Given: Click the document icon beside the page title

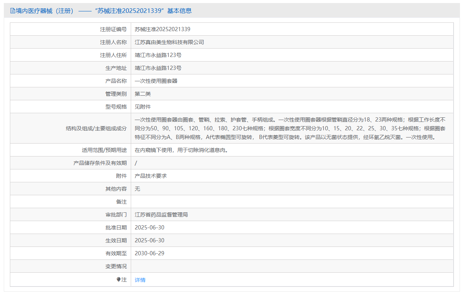Looking at the screenshot, I should [13, 11].
